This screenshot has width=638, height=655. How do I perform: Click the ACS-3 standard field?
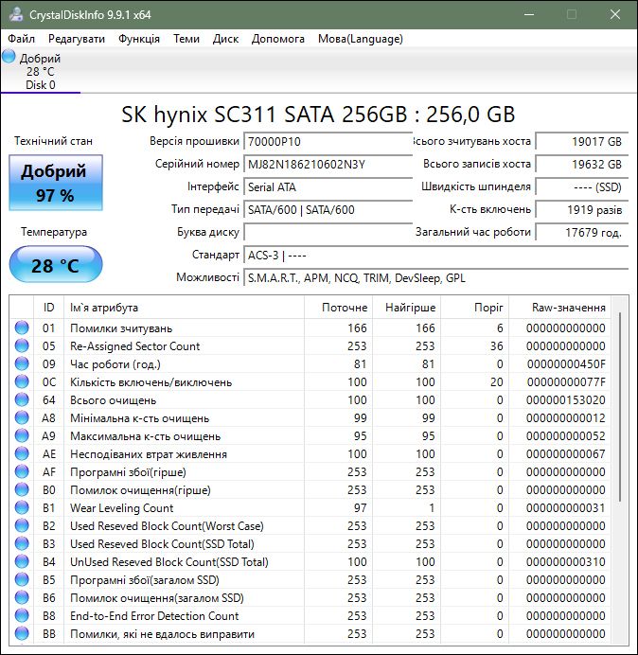(x=435, y=255)
